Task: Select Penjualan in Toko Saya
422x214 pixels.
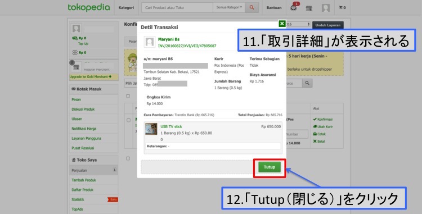Action: click(x=93, y=170)
